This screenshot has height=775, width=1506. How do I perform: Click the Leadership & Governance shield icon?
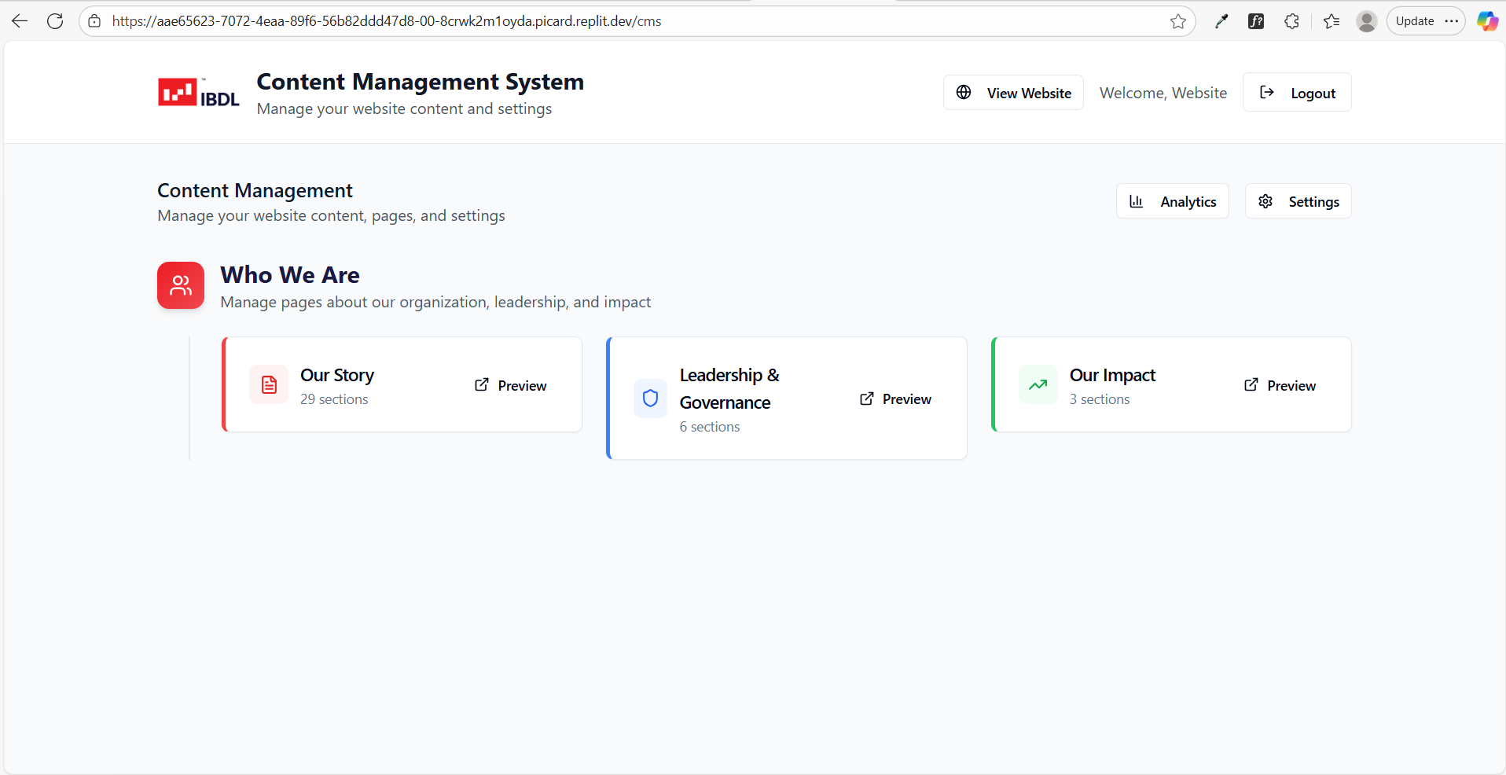650,399
